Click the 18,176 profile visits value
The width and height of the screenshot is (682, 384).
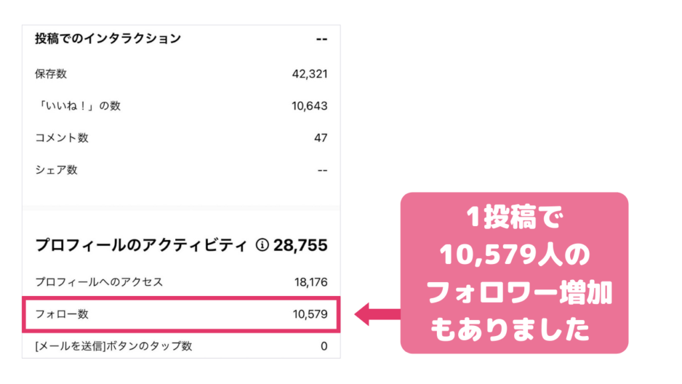311,282
